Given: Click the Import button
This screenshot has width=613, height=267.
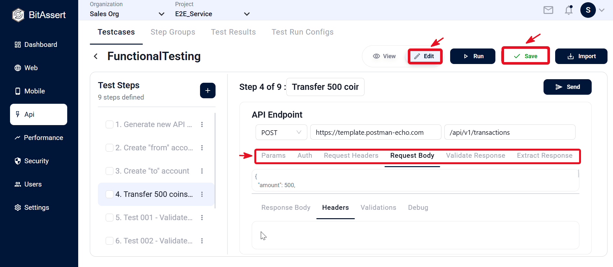Looking at the screenshot, I should click(581, 56).
